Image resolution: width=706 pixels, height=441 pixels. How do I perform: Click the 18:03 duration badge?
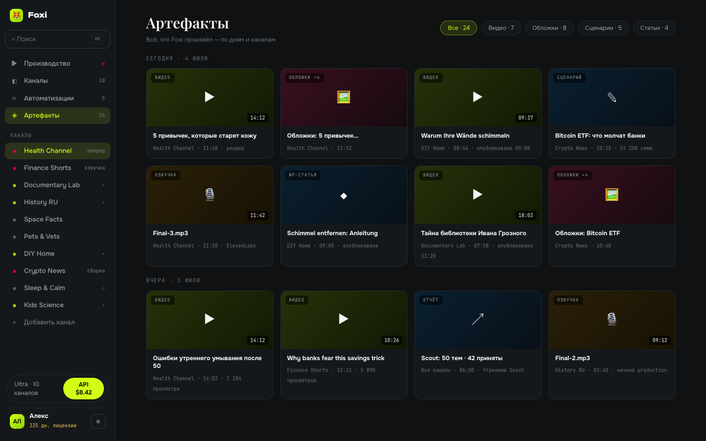coord(526,216)
